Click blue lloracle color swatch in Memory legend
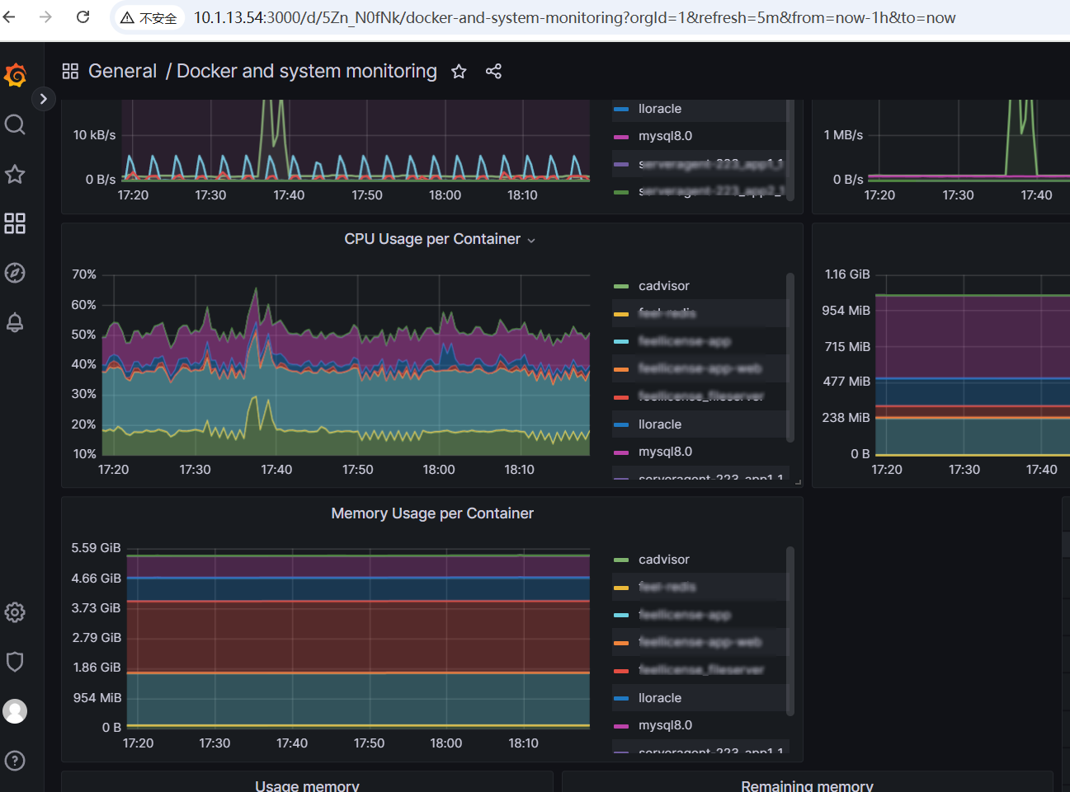Image resolution: width=1070 pixels, height=792 pixels. click(x=621, y=699)
